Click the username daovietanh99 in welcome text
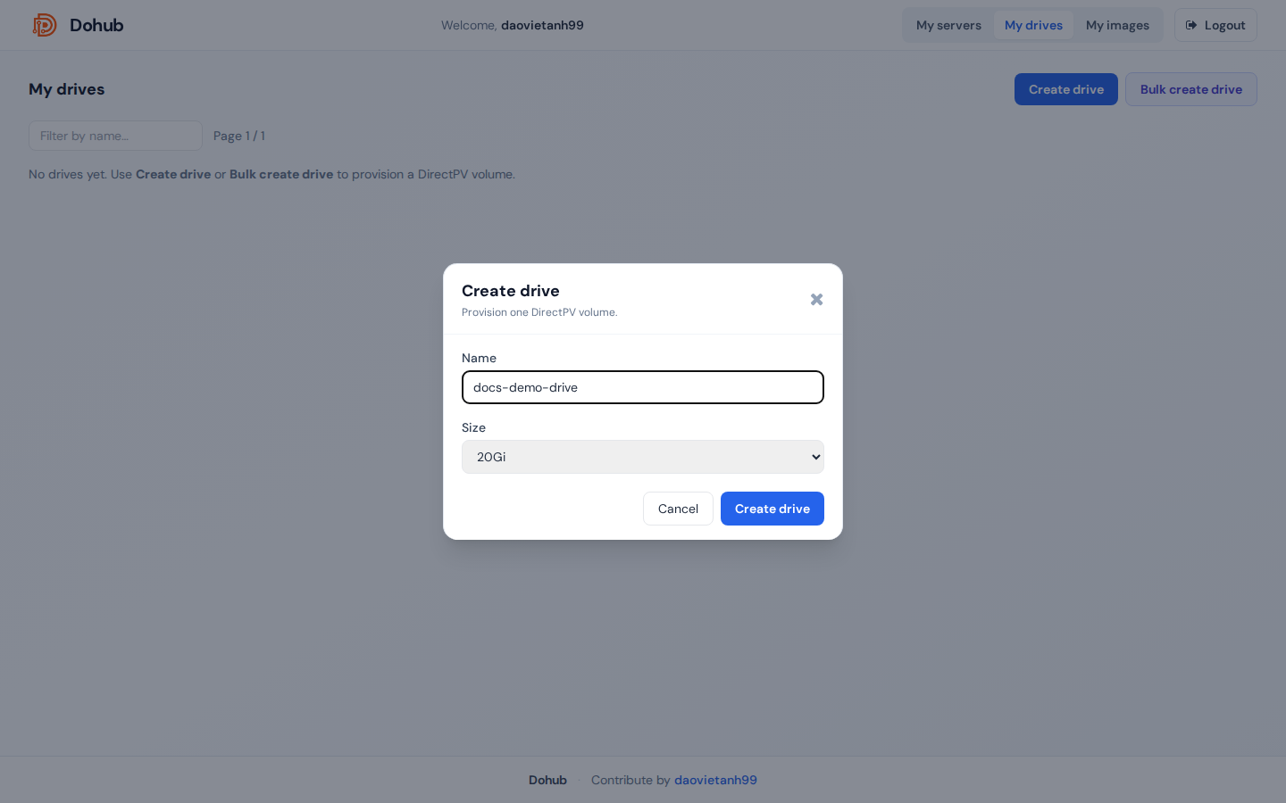Screen dimensions: 1286x803 tap(542, 25)
